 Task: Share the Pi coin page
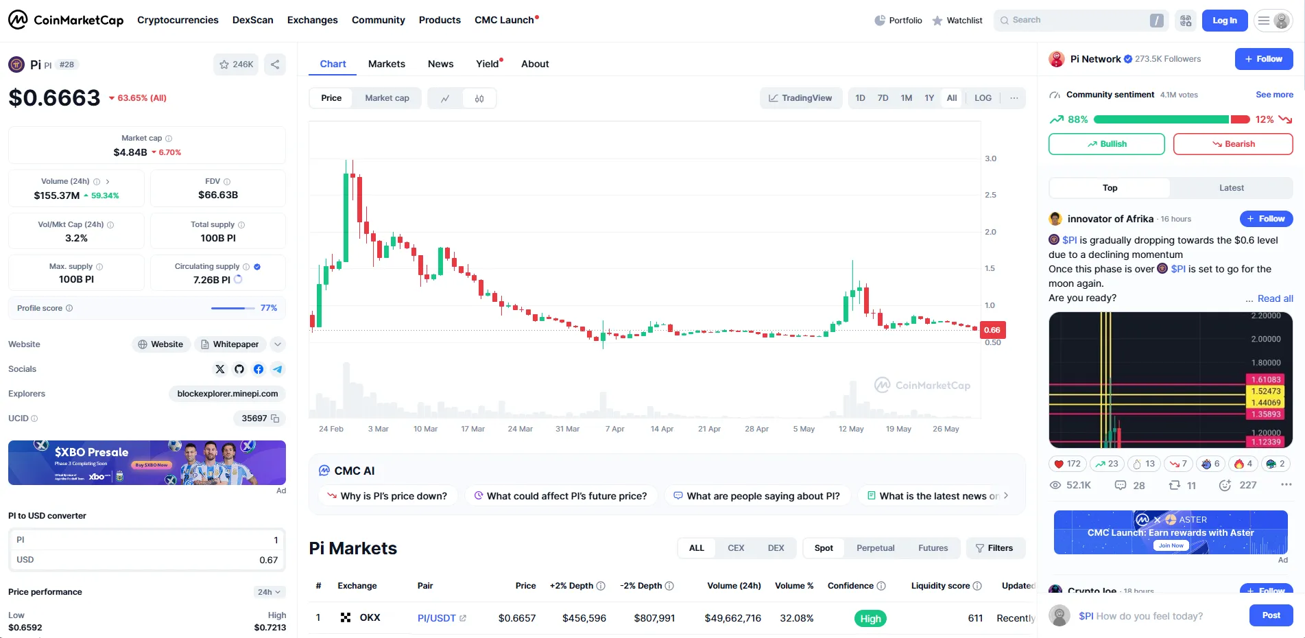pyautogui.click(x=275, y=64)
